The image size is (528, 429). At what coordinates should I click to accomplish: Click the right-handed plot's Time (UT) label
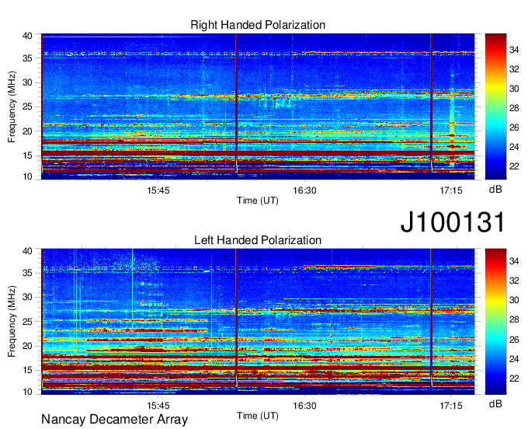point(258,201)
